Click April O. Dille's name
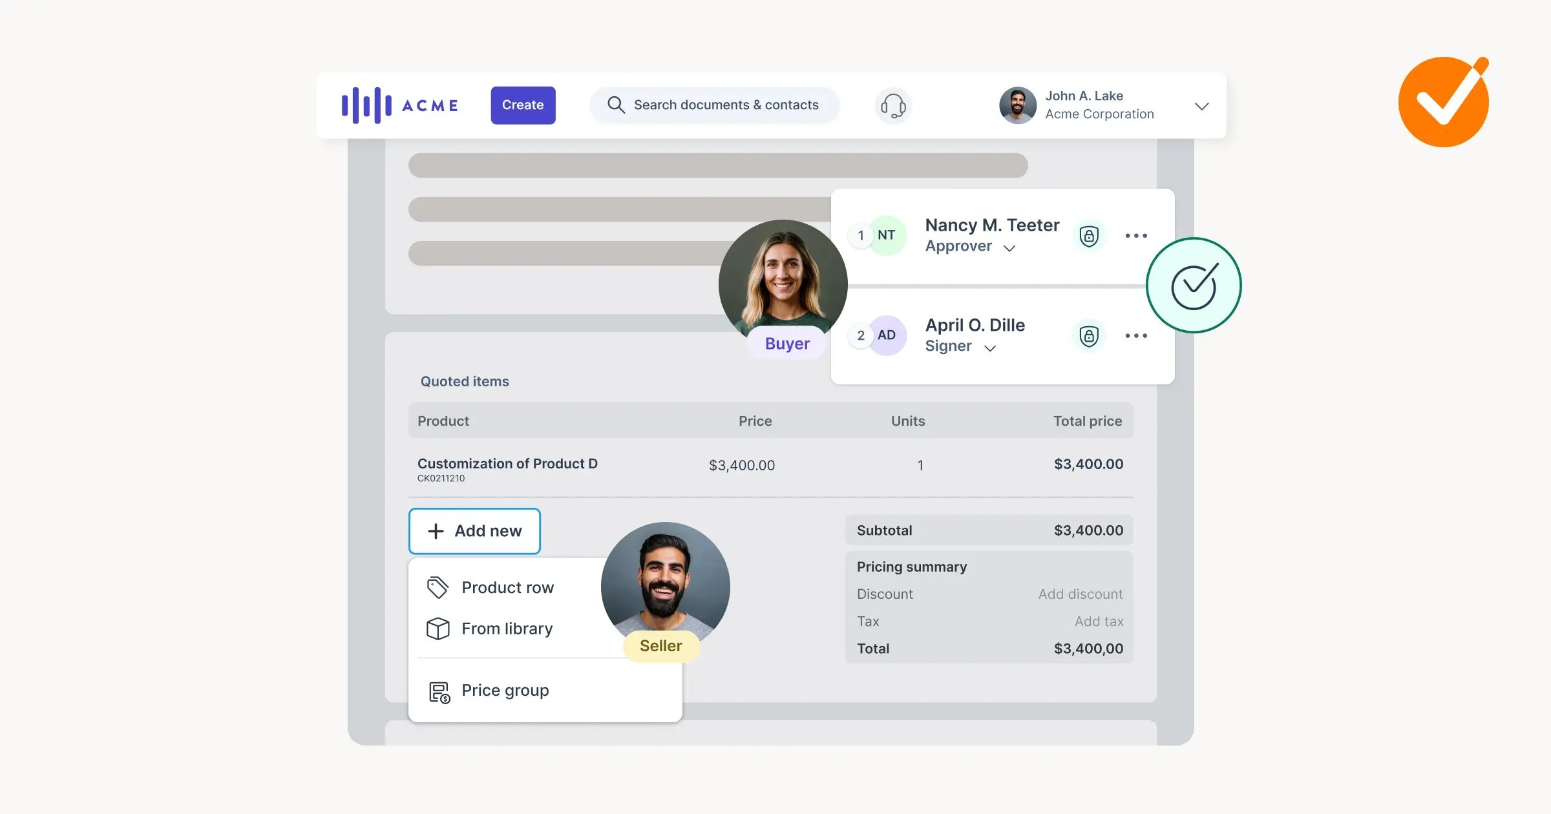 click(975, 325)
